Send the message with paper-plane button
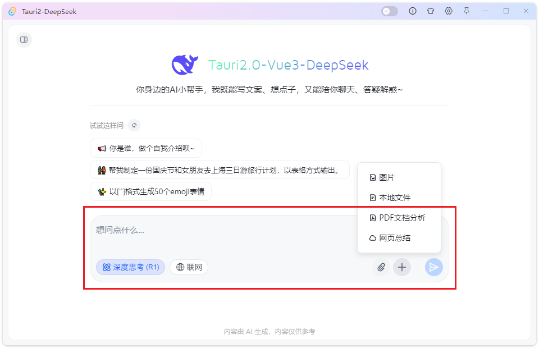539x348 pixels. (x=434, y=267)
